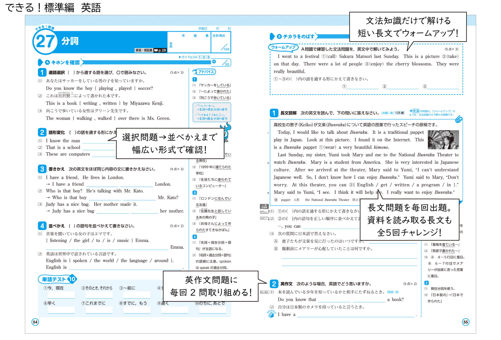Click the warm-up answer blank ③
Image resolution: width=501 pixels, height=340 pixels.
[443, 86]
